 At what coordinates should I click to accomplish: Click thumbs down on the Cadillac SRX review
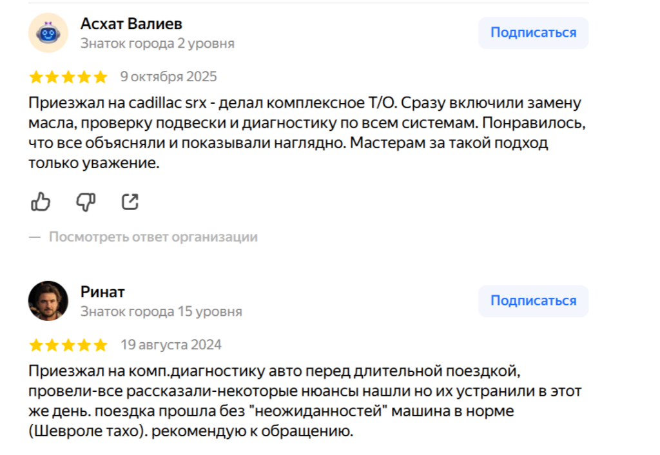click(x=86, y=202)
